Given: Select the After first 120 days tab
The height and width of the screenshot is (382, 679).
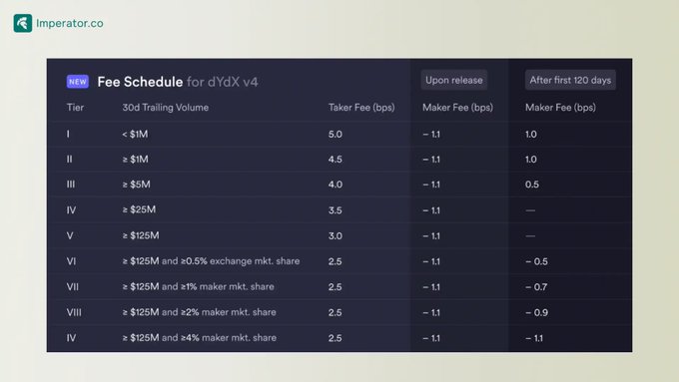Looking at the screenshot, I should point(570,80).
